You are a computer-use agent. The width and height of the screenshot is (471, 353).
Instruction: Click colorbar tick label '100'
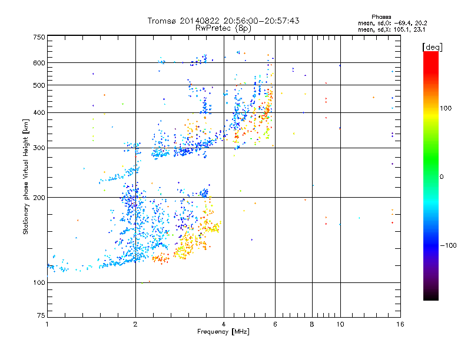pos(446,108)
